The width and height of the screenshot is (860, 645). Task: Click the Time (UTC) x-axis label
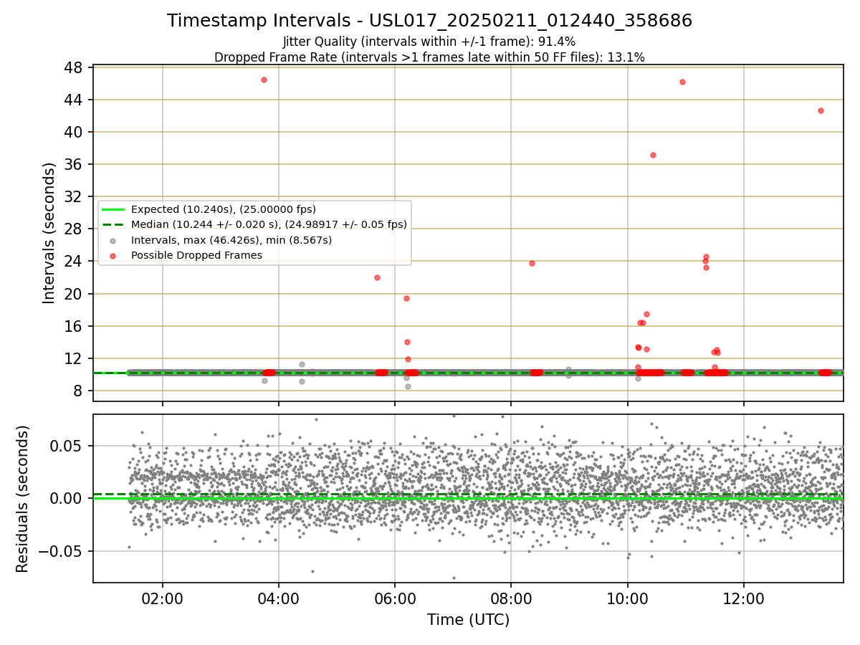click(x=468, y=620)
